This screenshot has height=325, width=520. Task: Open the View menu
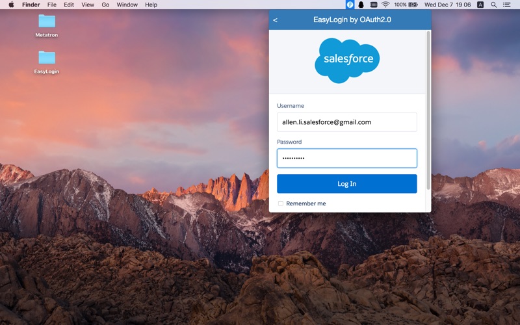88,5
